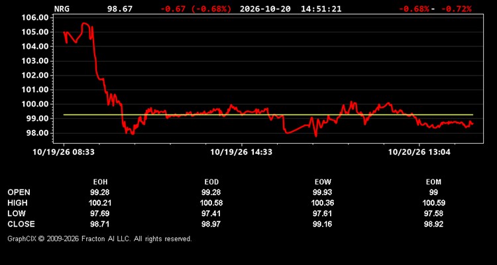Click the -0.72% value at top right
Viewport: 497px width, 265px height.
coord(457,9)
